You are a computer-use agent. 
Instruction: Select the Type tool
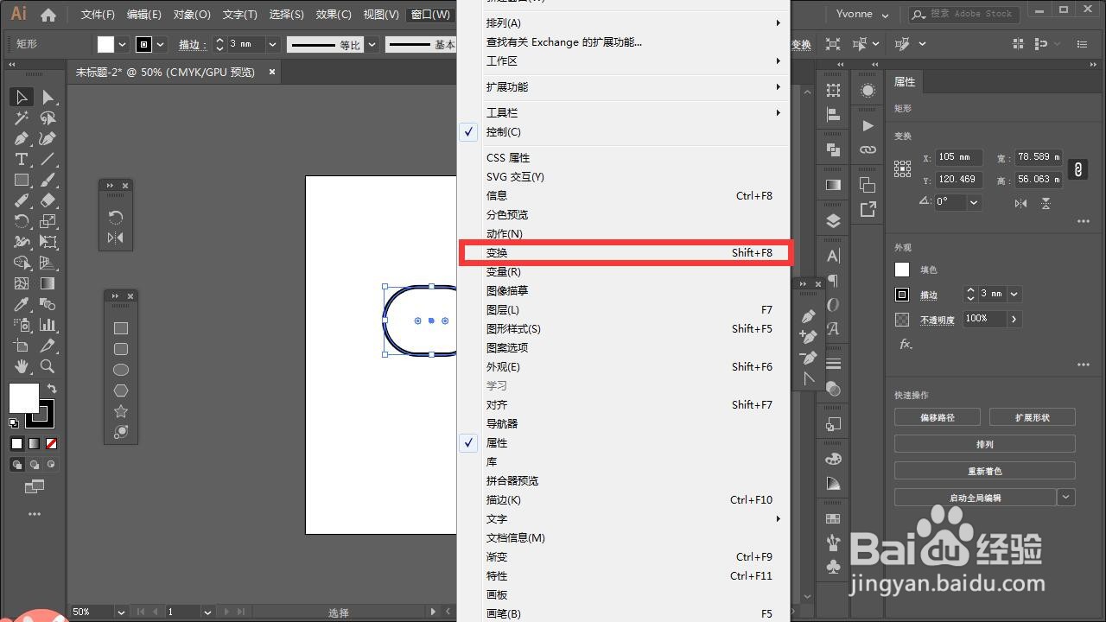(20, 159)
